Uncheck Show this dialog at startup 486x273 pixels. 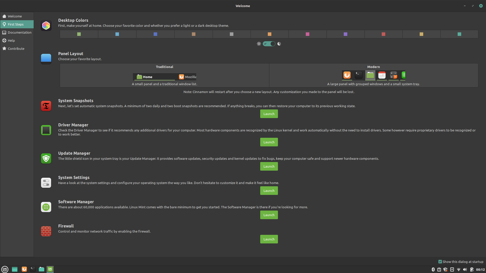(x=440, y=262)
